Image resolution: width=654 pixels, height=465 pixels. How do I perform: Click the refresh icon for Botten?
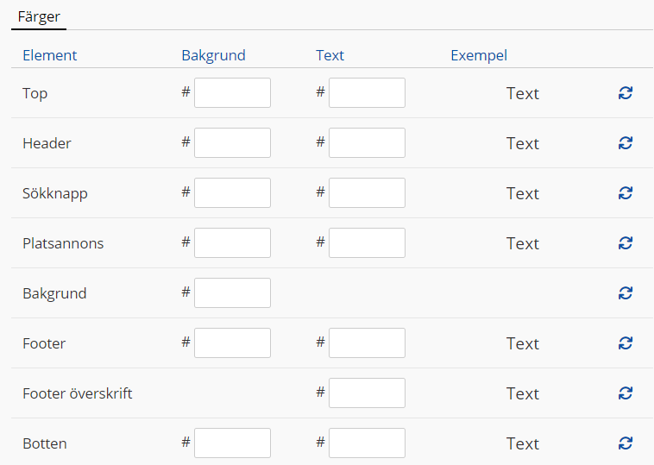click(x=626, y=443)
